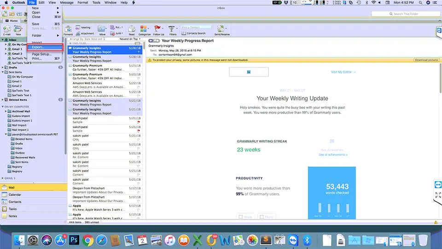Collapse the ON MY COMPUTER section

(x=3, y=107)
